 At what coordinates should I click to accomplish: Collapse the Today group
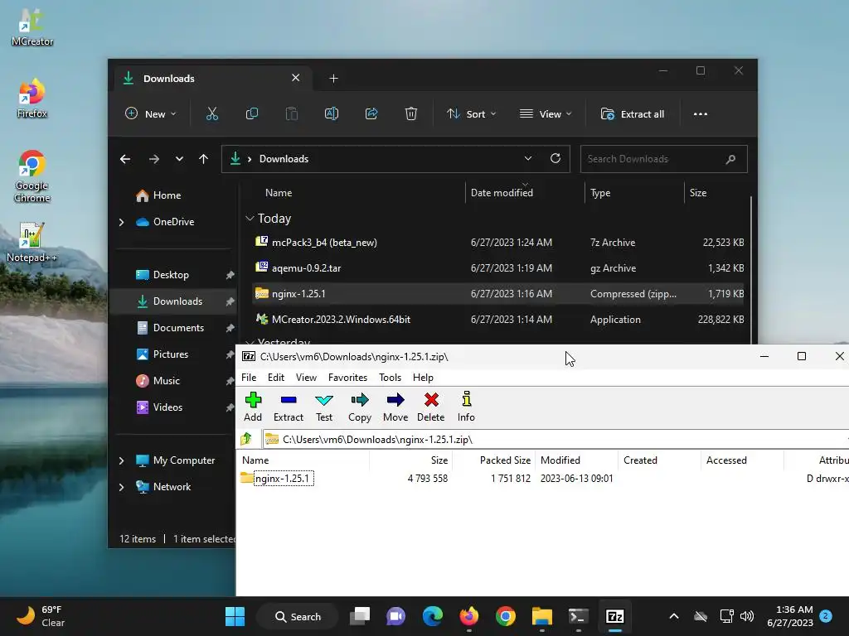[250, 219]
